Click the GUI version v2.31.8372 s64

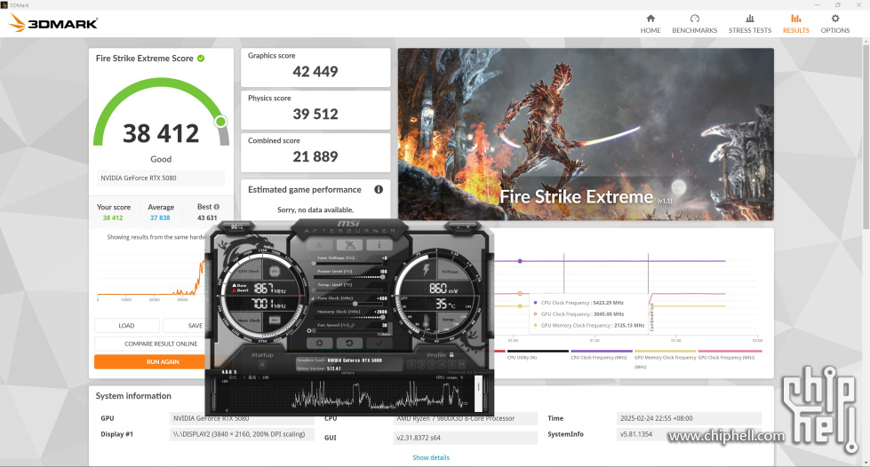coord(465,438)
